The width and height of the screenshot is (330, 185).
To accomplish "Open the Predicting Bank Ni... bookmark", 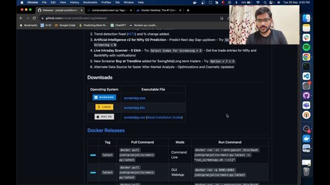I will (93, 25).
